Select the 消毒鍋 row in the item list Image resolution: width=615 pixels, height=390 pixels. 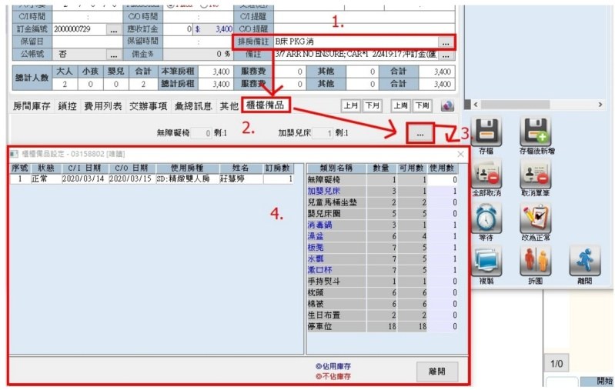382,225
